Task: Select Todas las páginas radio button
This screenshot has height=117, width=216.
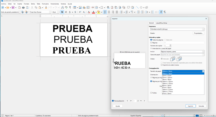Action: (x=151, y=40)
